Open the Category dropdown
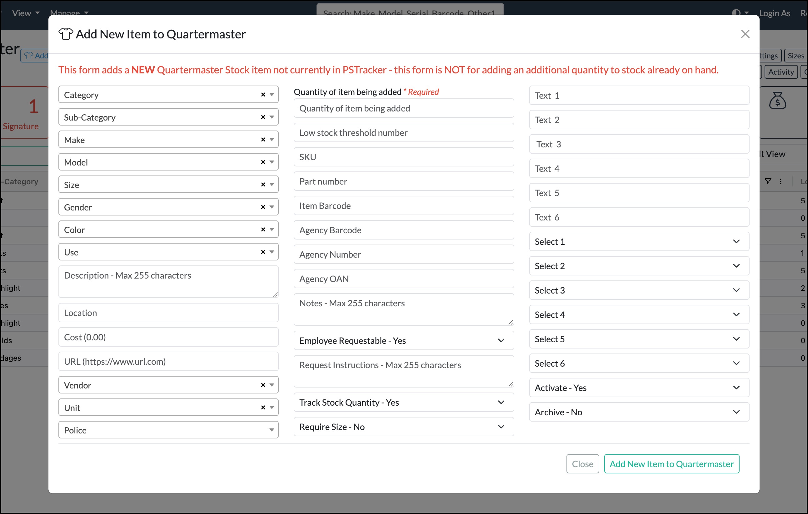This screenshot has height=514, width=808. point(168,95)
